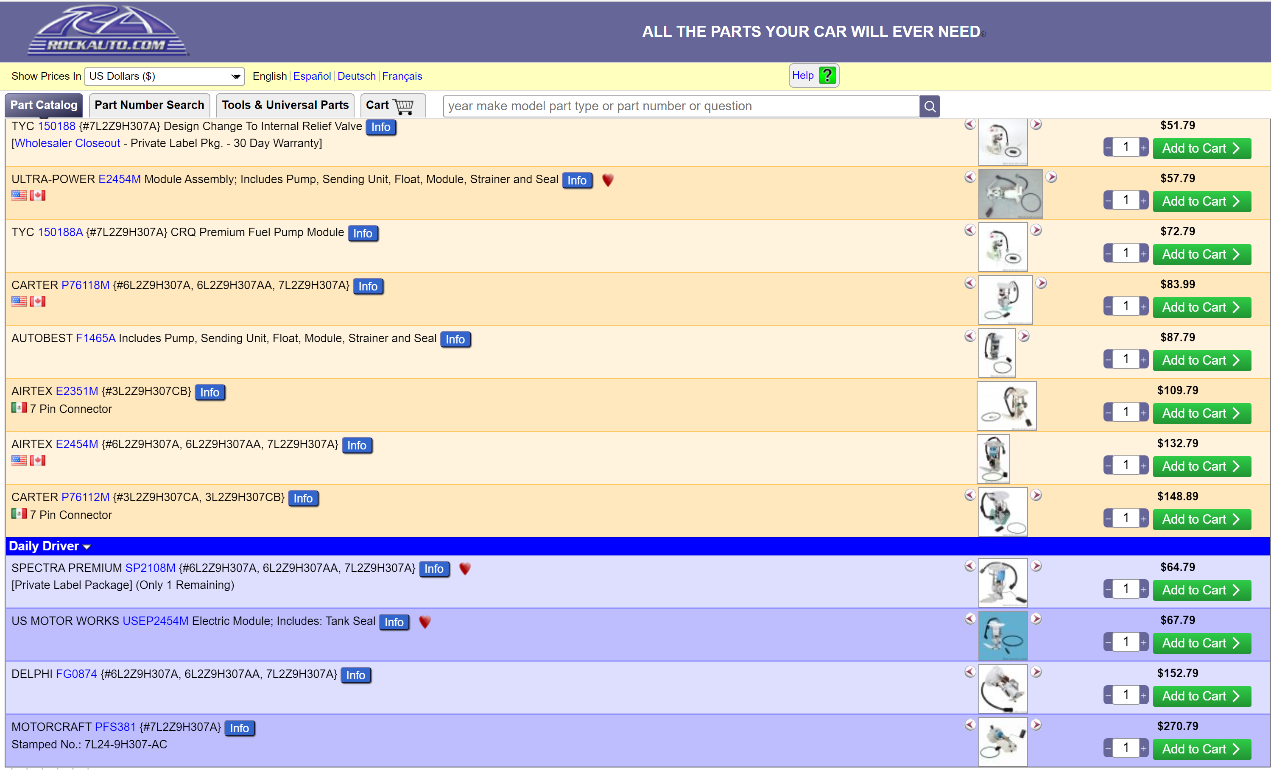Open part number link SP2108M
Screen dimensions: 1271x770
click(150, 568)
